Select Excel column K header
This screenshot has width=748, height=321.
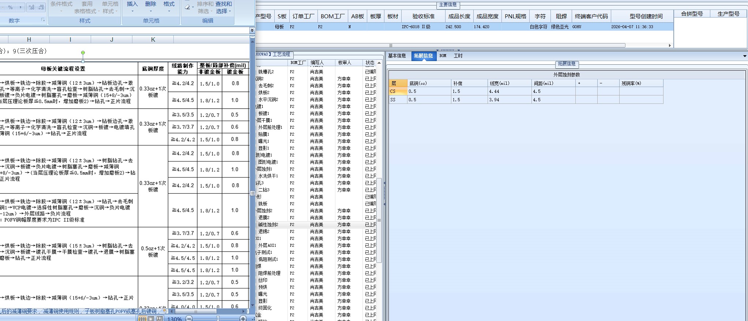(x=153, y=39)
